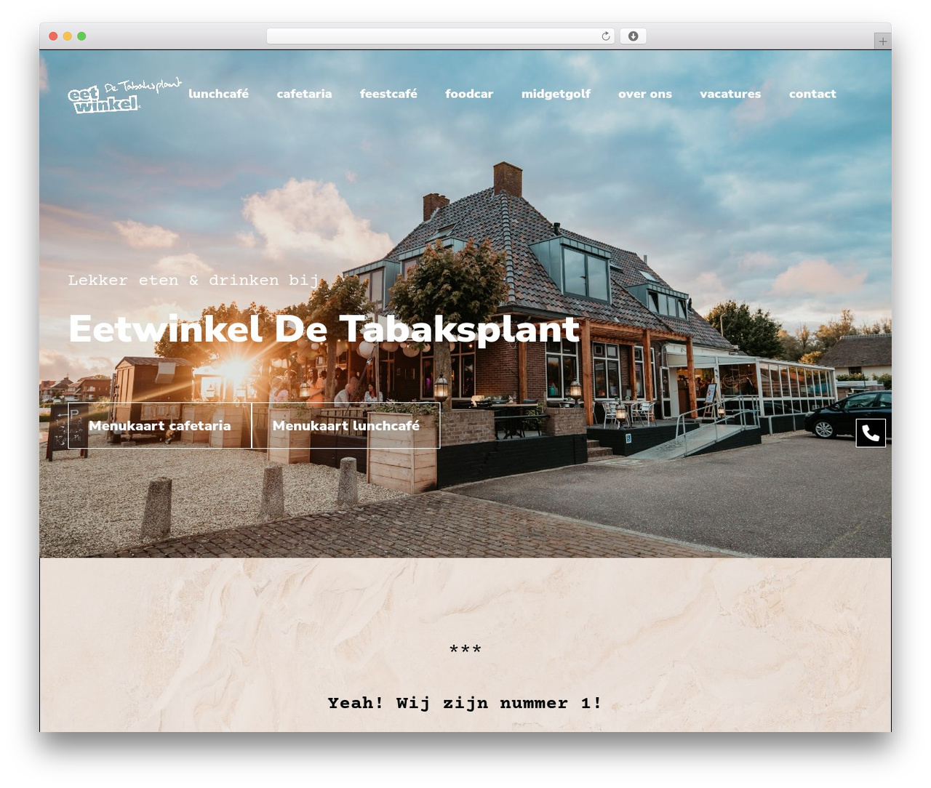Click the text Lekker eten & drinken bij

193,281
